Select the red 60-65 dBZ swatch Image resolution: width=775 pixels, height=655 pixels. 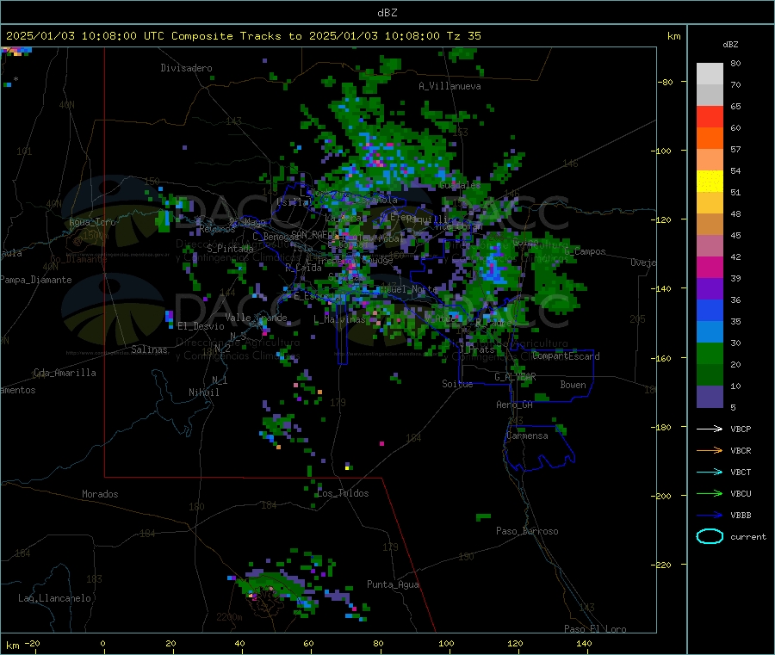pos(710,117)
